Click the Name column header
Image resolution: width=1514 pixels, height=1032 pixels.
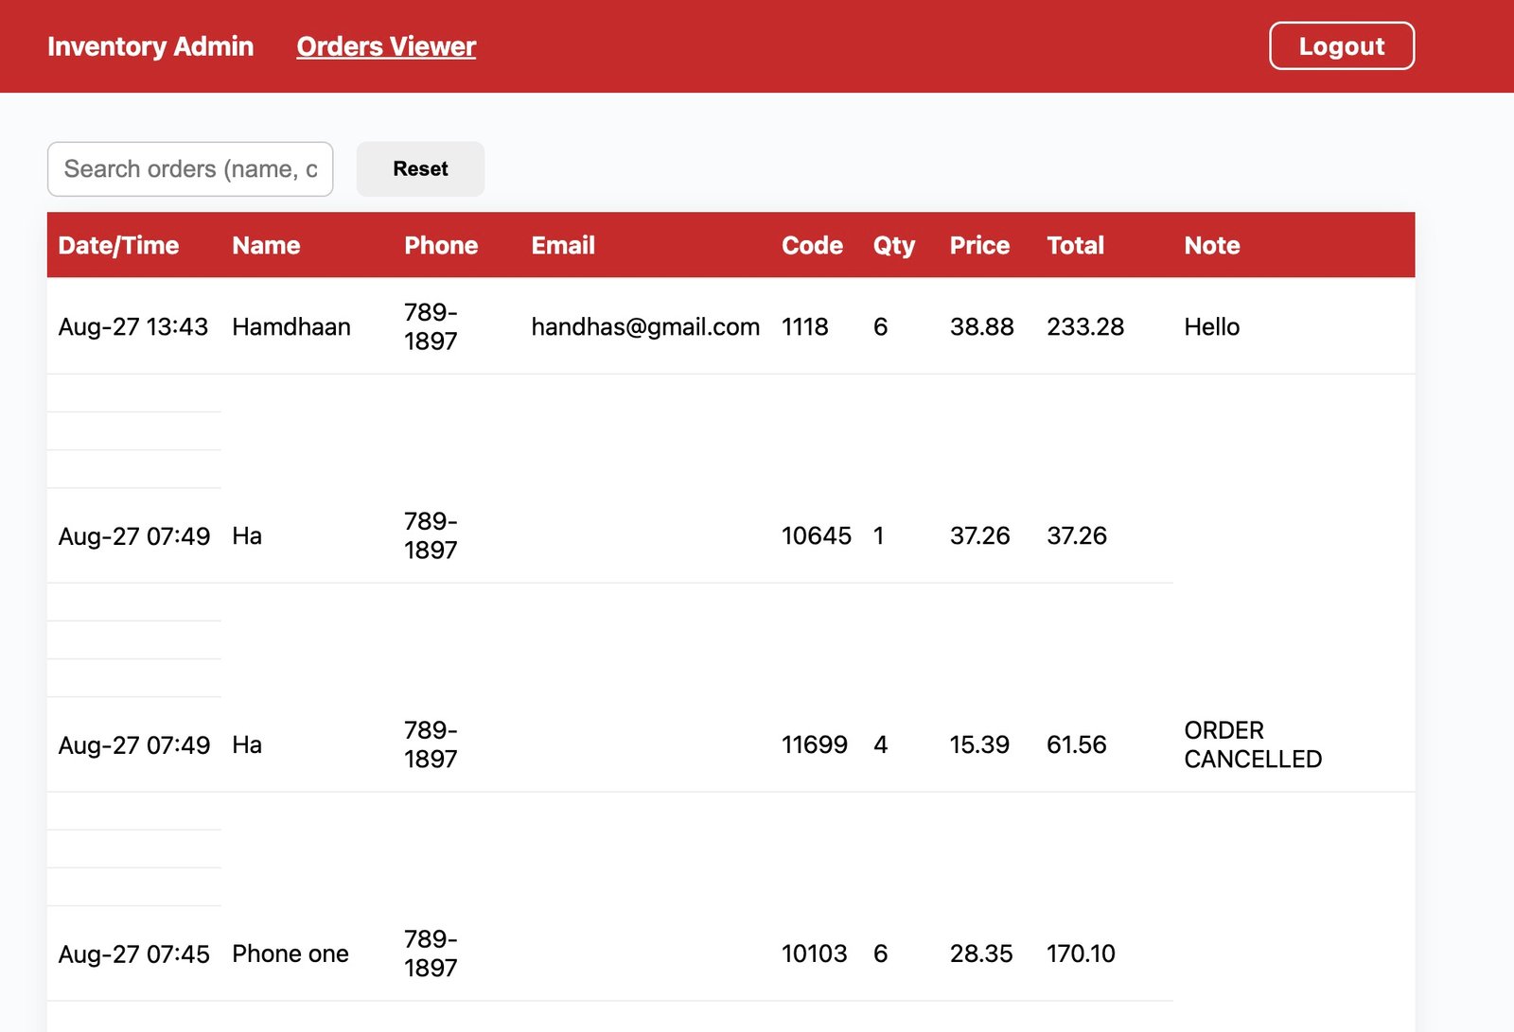pos(266,245)
